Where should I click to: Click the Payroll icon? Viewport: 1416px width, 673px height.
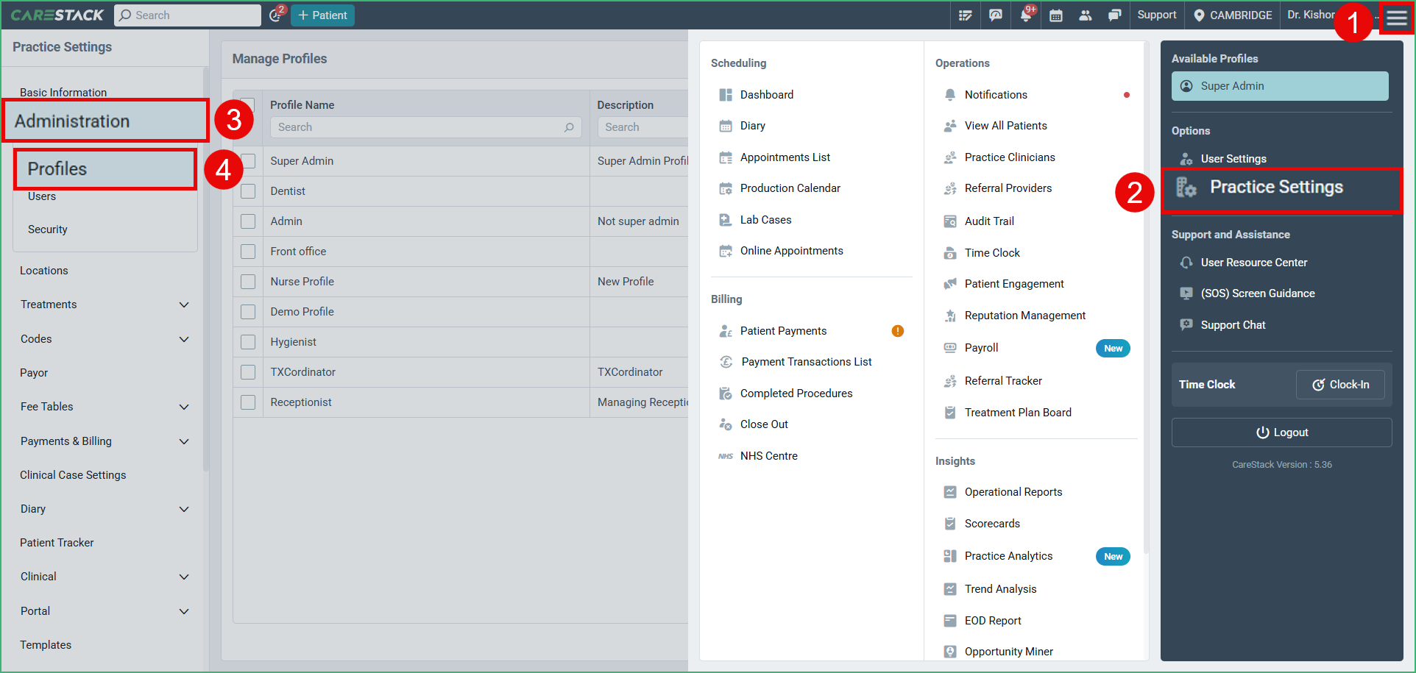click(950, 348)
